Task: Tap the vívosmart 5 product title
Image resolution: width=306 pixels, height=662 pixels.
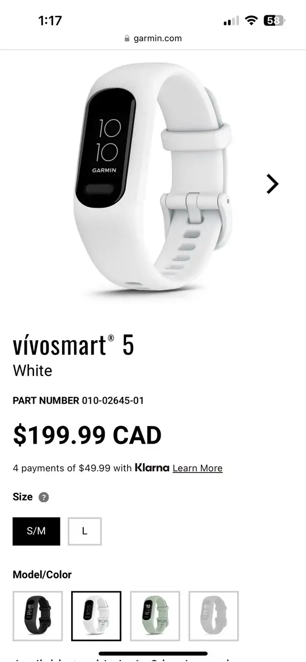Action: click(73, 345)
